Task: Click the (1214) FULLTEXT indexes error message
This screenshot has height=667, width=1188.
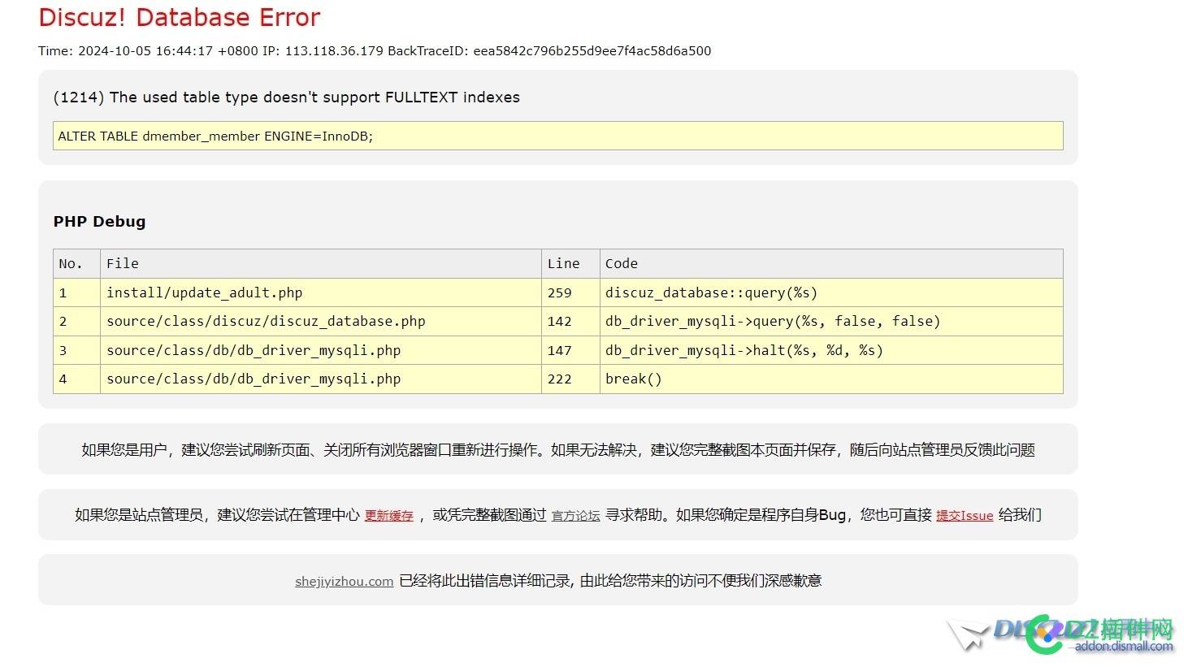Action: (286, 97)
